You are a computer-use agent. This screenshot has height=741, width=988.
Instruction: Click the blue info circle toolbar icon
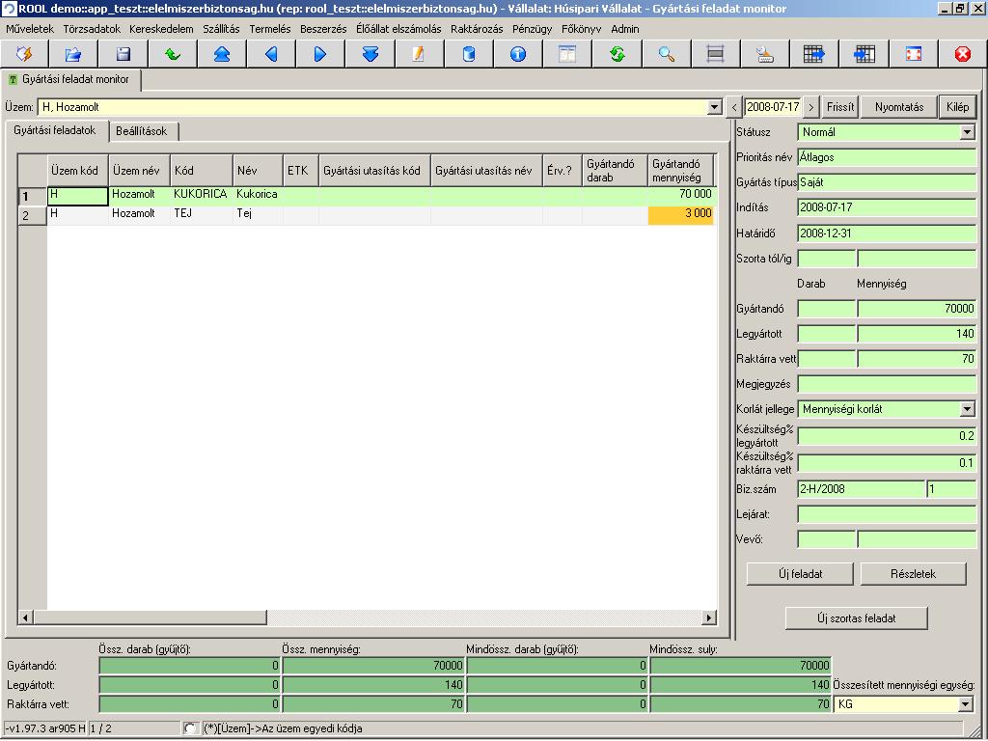(518, 54)
